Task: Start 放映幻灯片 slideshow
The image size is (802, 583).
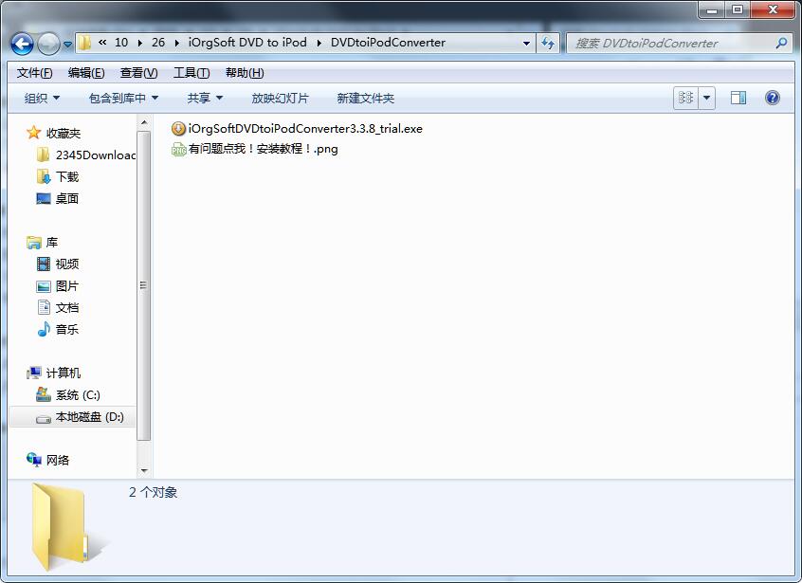Action: [280, 98]
